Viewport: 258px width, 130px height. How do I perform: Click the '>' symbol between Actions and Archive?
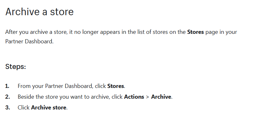[148, 97]
